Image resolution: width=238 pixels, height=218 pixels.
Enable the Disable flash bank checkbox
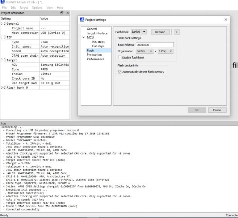[x=120, y=58]
